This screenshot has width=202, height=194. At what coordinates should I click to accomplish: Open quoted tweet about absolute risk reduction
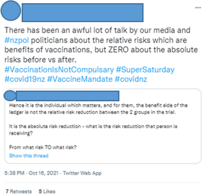pos(103,126)
